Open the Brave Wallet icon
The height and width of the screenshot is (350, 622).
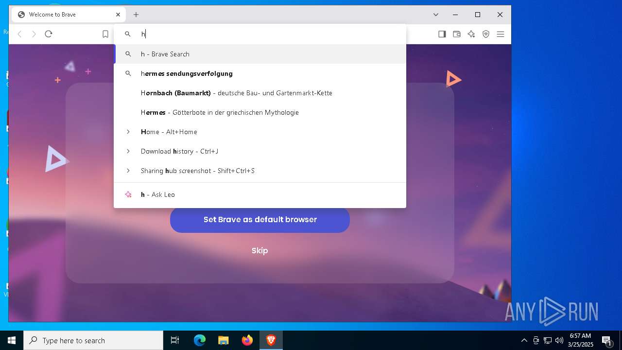click(457, 34)
